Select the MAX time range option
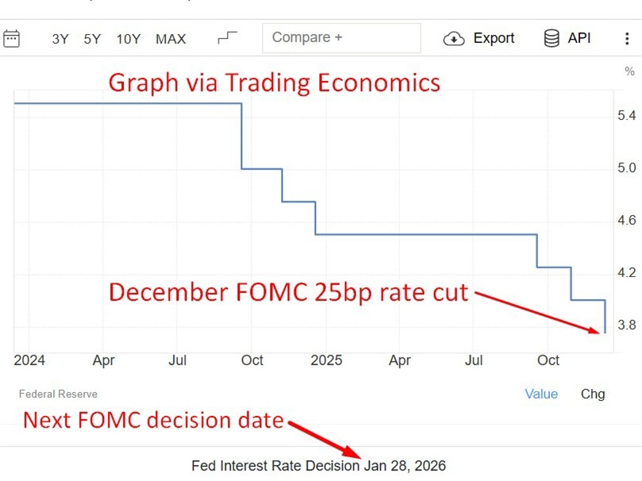 pos(171,39)
